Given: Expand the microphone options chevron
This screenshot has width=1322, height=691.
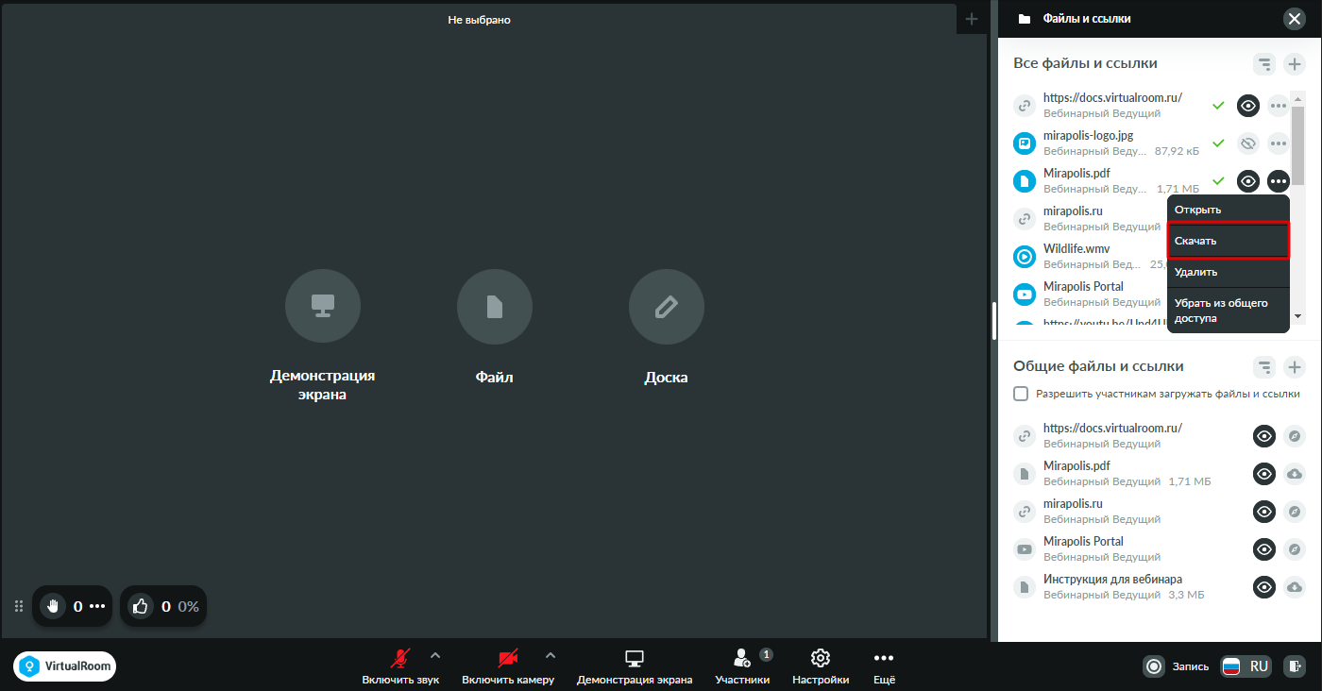Looking at the screenshot, I should (435, 655).
